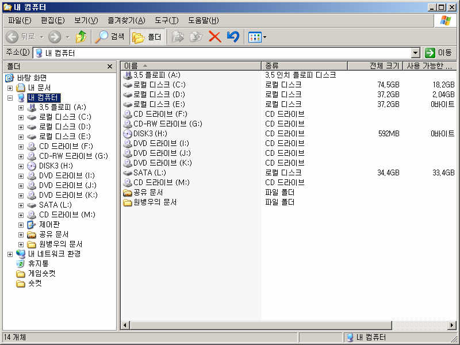Viewport: 460px width, 345px height.
Task: Open the 검색 (Search) toolbar button
Action: pyautogui.click(x=110, y=37)
